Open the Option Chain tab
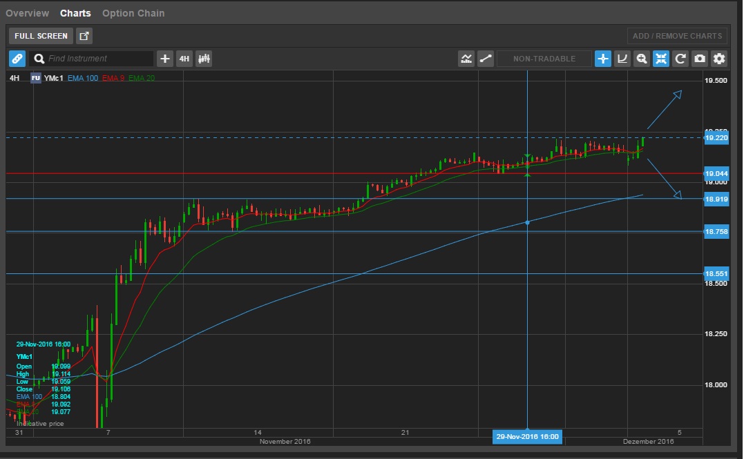The image size is (744, 459). pos(133,12)
